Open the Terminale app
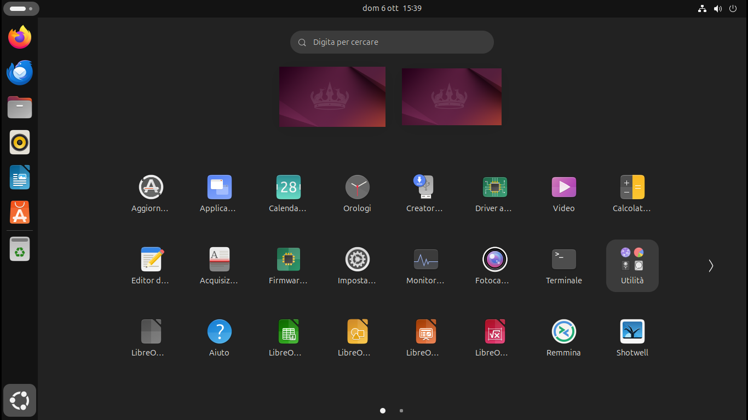 (x=563, y=260)
